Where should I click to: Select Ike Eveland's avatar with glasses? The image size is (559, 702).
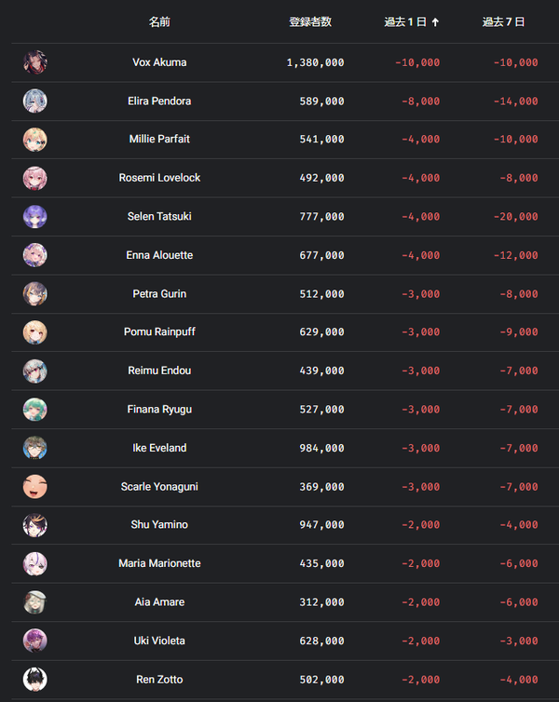click(x=35, y=448)
